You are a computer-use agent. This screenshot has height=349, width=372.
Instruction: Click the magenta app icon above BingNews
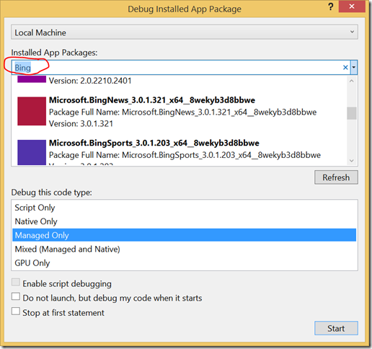(x=32, y=79)
